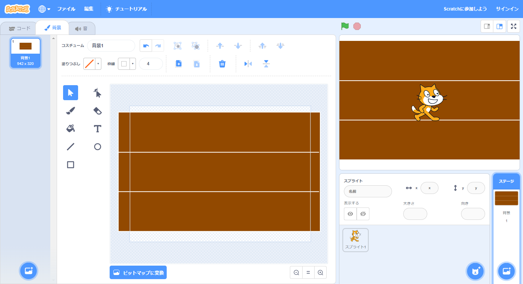Show sprite using the eye button
523x284 pixels.
[x=350, y=214]
